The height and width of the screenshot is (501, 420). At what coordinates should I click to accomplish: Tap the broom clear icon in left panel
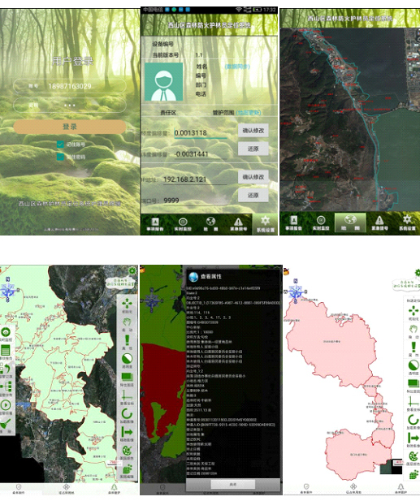pyautogui.click(x=6, y=425)
